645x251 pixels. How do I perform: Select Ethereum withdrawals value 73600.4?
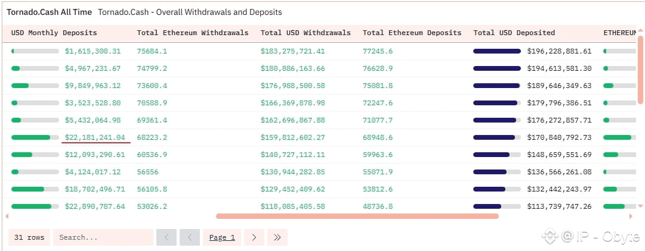152,86
